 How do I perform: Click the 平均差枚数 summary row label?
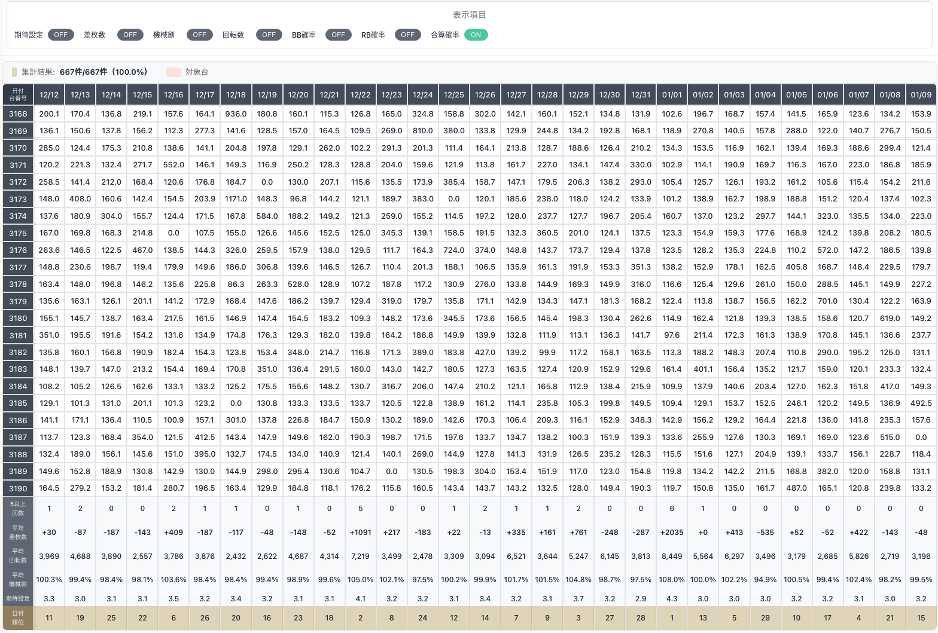[x=18, y=532]
